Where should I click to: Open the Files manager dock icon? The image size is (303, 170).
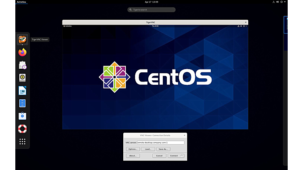point(23,103)
